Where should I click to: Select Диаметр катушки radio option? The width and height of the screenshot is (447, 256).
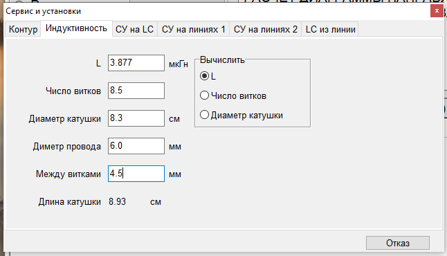[x=204, y=115]
